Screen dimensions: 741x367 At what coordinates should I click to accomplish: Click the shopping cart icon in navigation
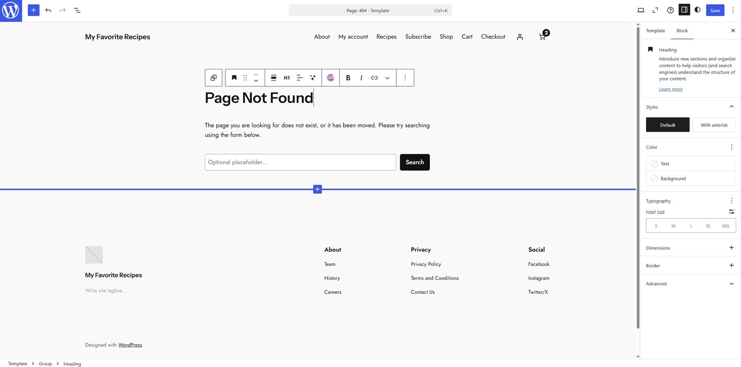[543, 37]
